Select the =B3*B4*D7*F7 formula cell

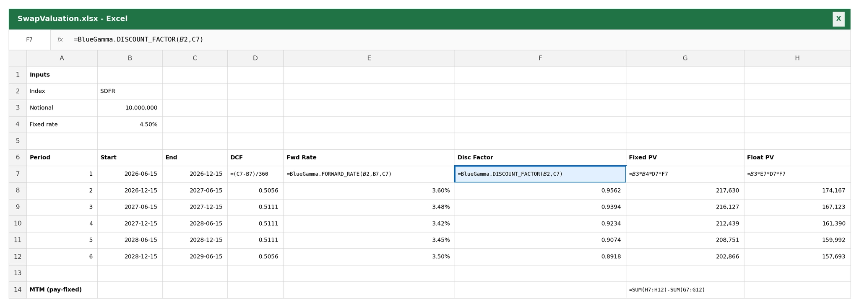pos(685,174)
